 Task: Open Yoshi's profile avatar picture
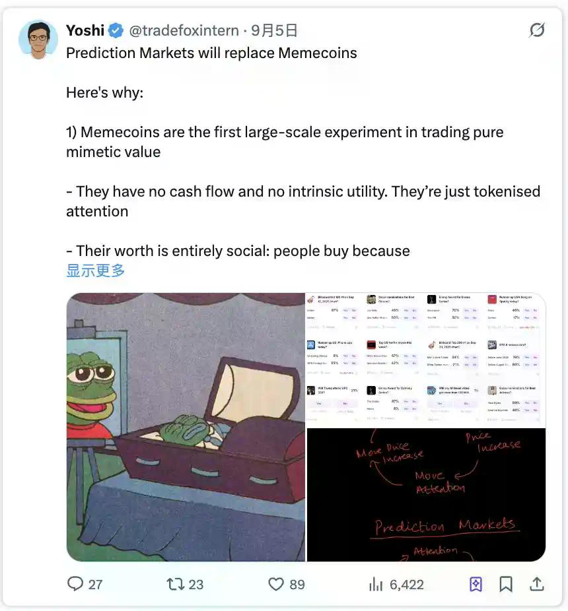[38, 40]
